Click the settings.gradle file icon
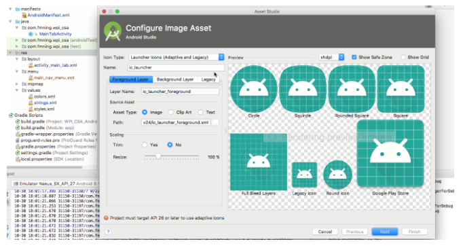Screen dimensions: 463x246 pos(18,153)
